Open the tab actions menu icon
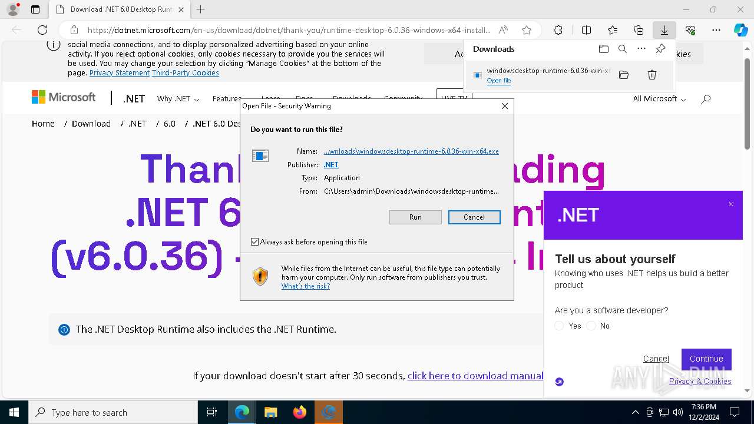754x424 pixels. [35, 9]
